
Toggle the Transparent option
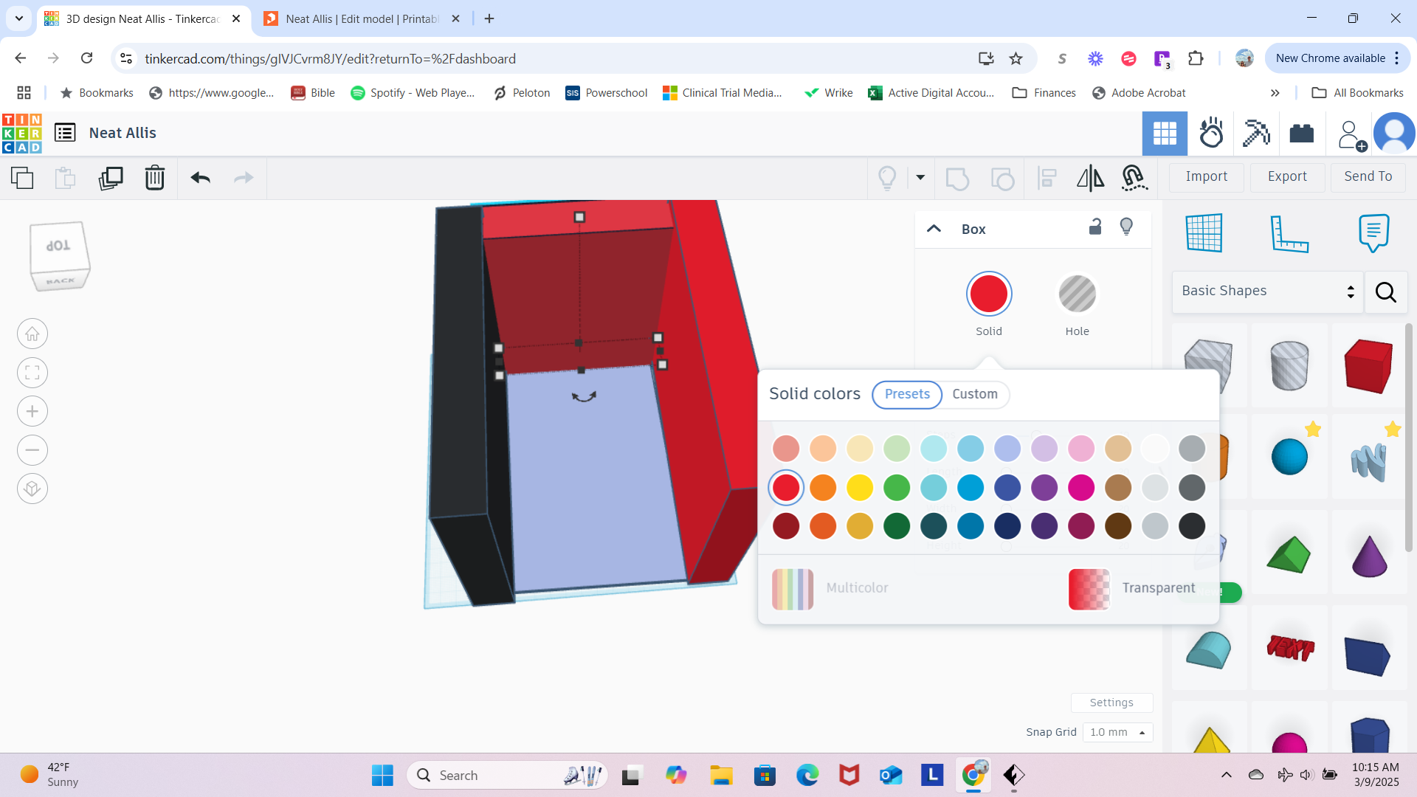[1131, 589]
